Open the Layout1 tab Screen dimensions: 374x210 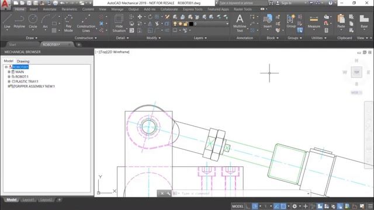coord(29,199)
